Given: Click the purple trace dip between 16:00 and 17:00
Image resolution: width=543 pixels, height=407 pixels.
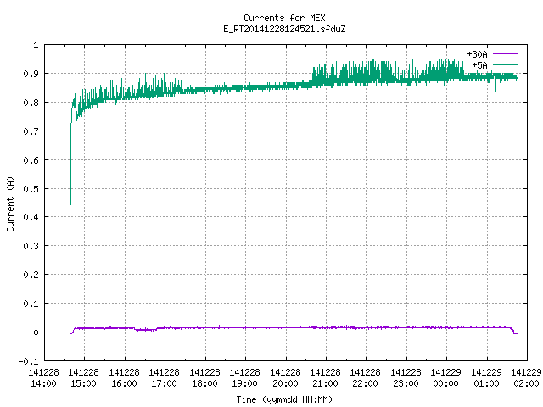Looking at the screenshot, I should 145,330.
